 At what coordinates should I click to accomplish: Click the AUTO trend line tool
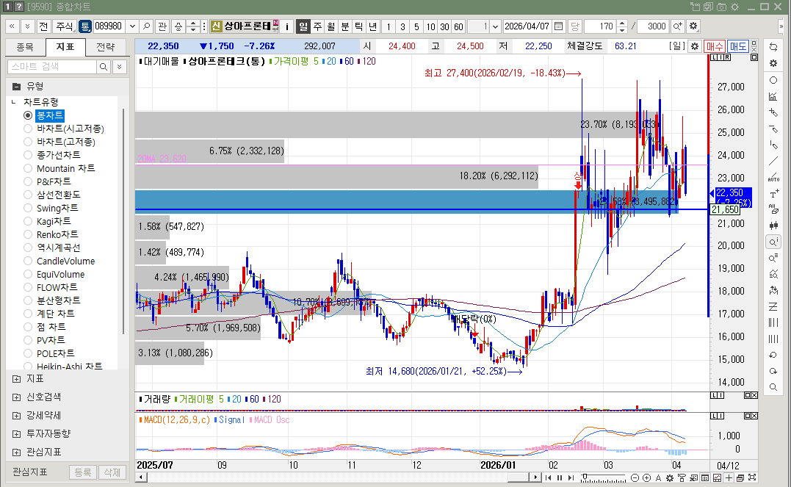click(x=773, y=177)
